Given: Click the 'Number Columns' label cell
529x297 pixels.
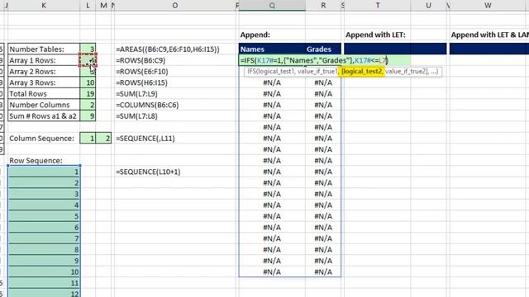Looking at the screenshot, I should pos(44,105).
